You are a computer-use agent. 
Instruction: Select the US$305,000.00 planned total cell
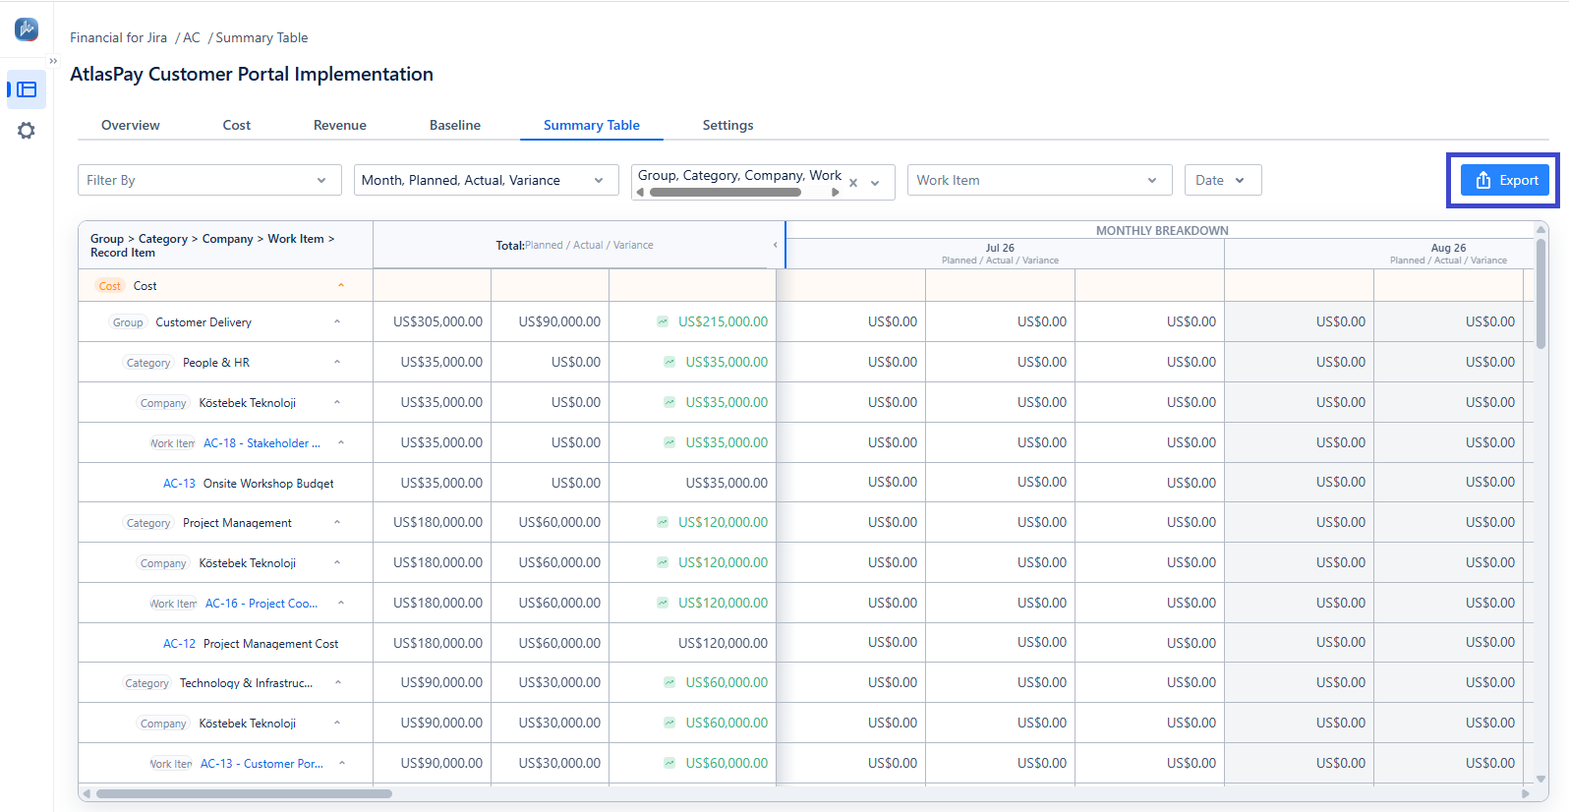click(x=433, y=321)
